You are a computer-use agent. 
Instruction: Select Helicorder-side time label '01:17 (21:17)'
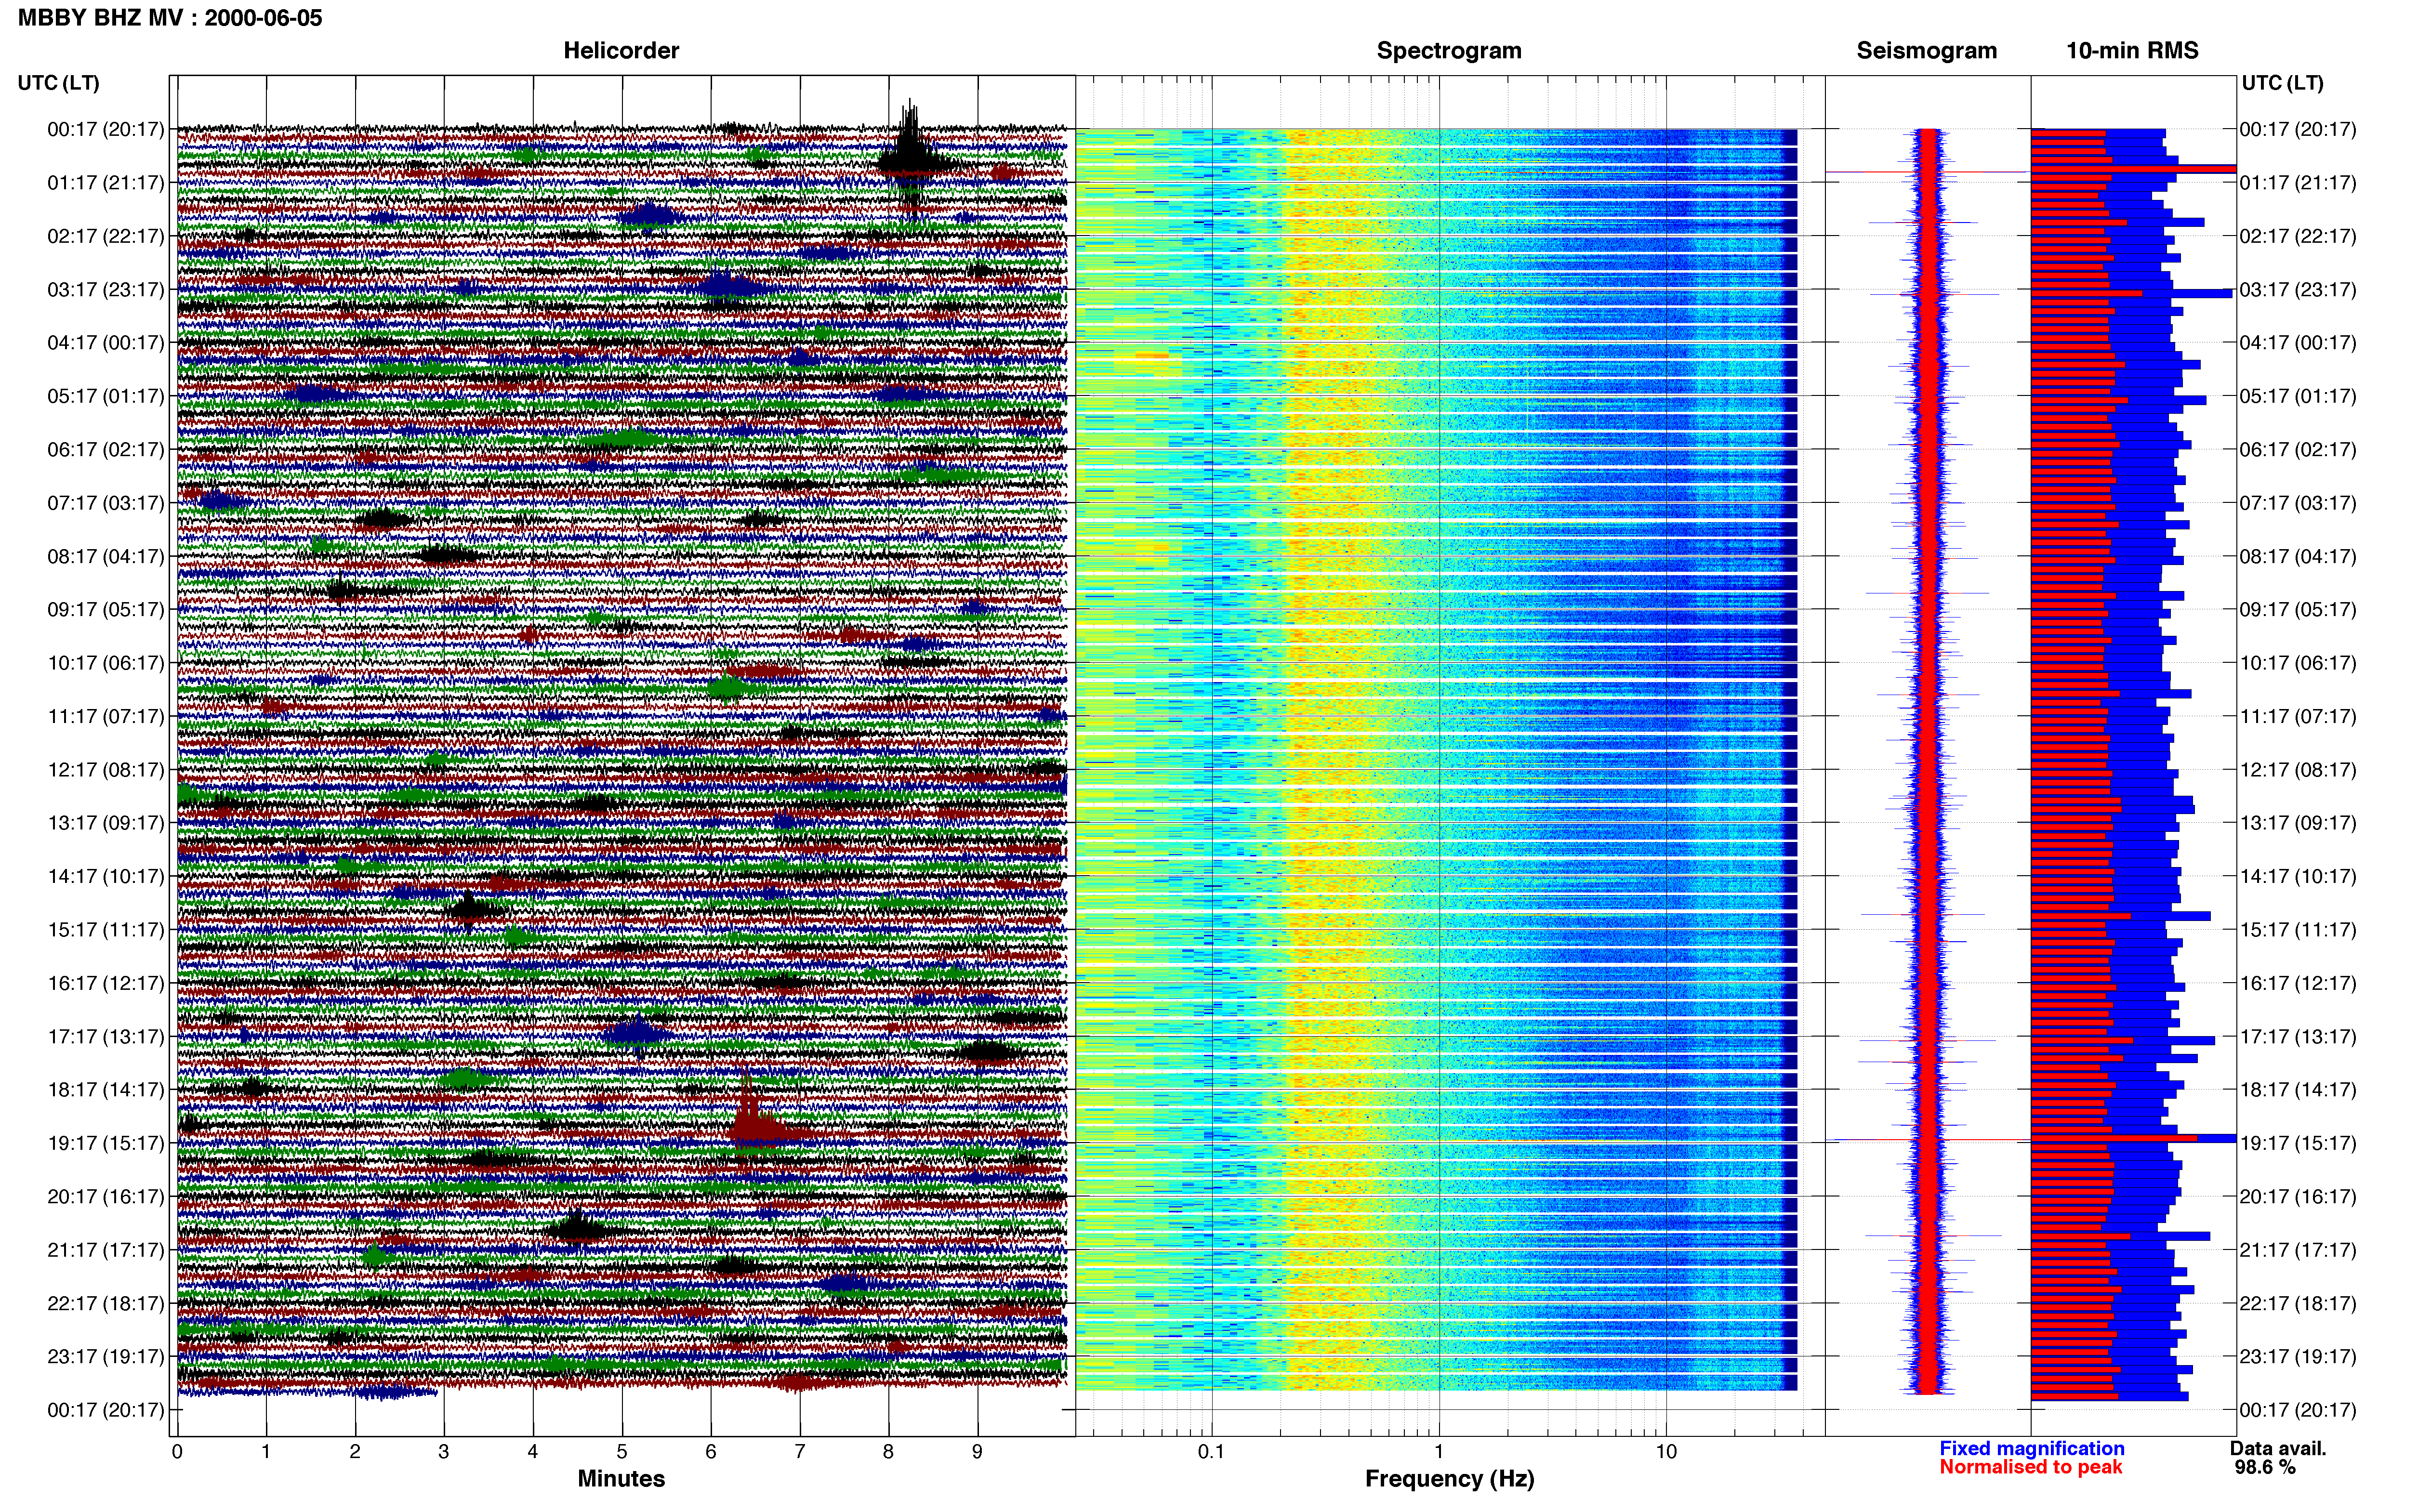(x=106, y=183)
